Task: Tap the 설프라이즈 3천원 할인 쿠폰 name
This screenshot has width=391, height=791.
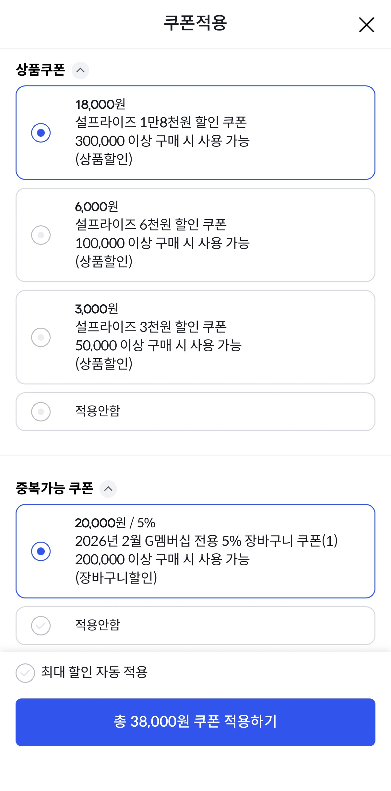Action: click(x=151, y=327)
